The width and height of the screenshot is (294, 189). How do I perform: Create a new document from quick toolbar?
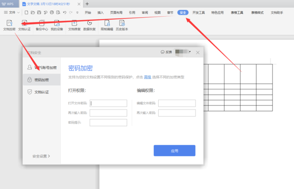[26, 12]
